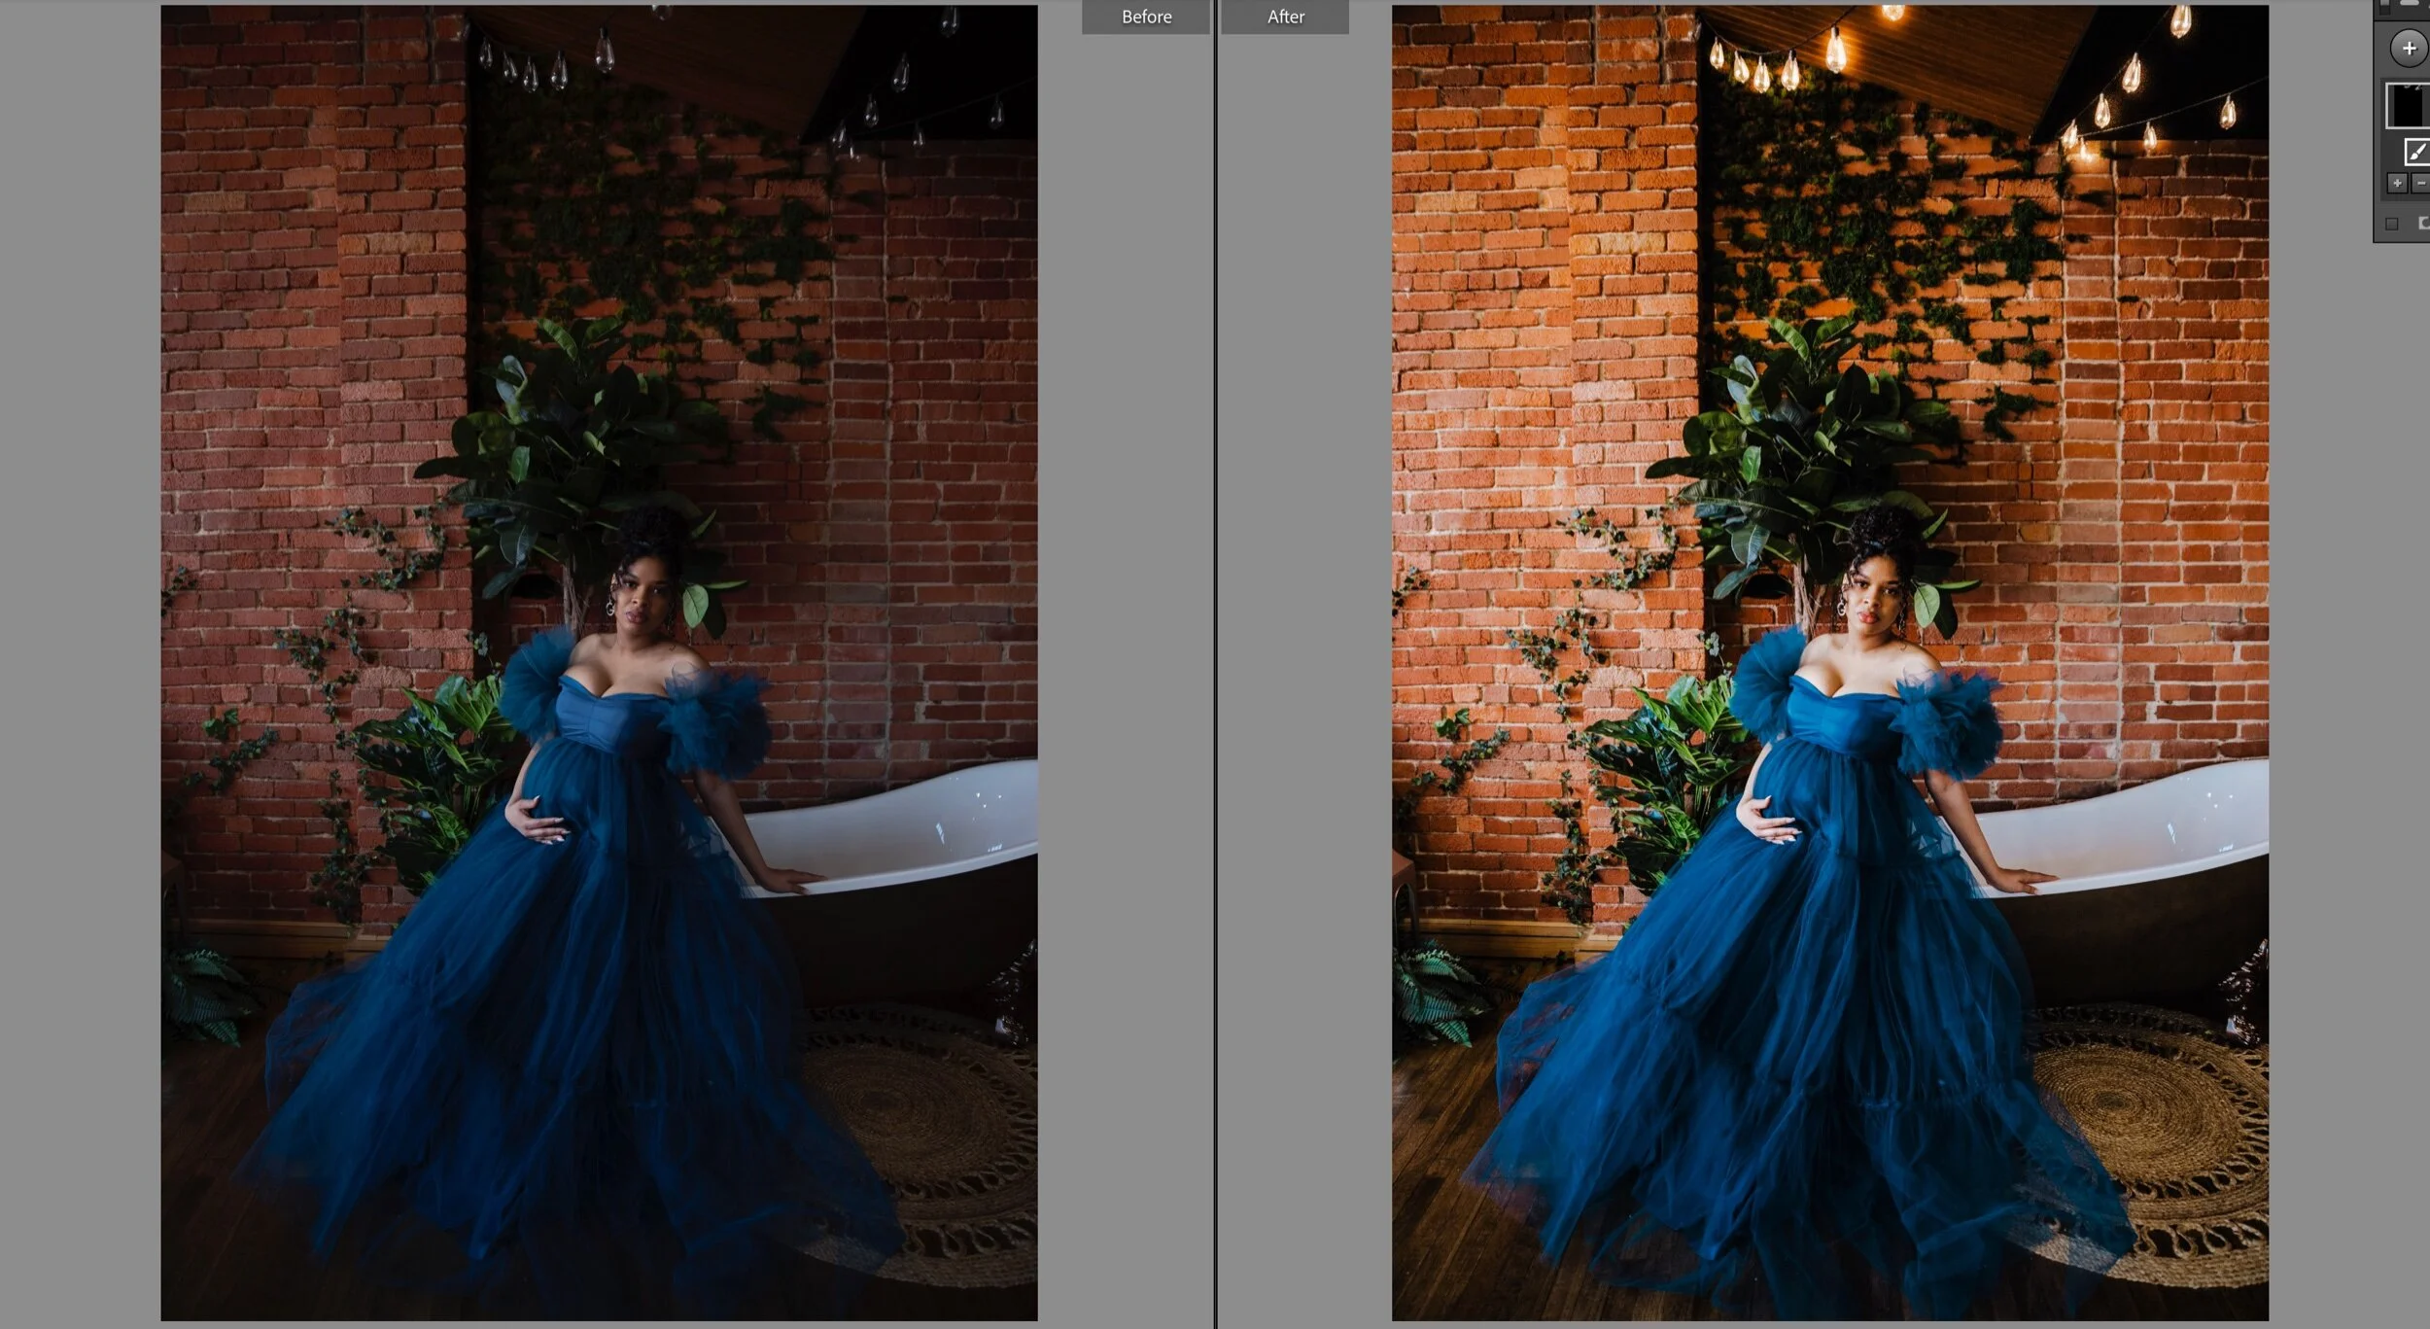Click the Subtract from mask minus button
2430x1329 pixels.
tap(2420, 183)
